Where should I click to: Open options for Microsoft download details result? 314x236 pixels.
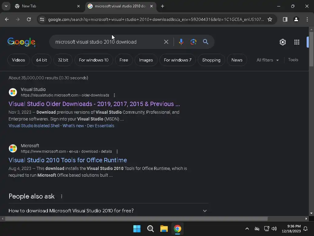pos(117,151)
